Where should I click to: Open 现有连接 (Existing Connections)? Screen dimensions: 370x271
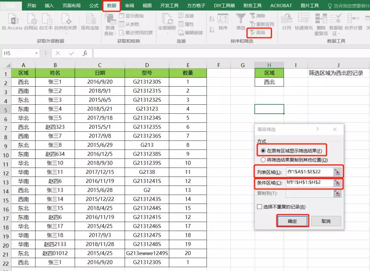[90, 22]
